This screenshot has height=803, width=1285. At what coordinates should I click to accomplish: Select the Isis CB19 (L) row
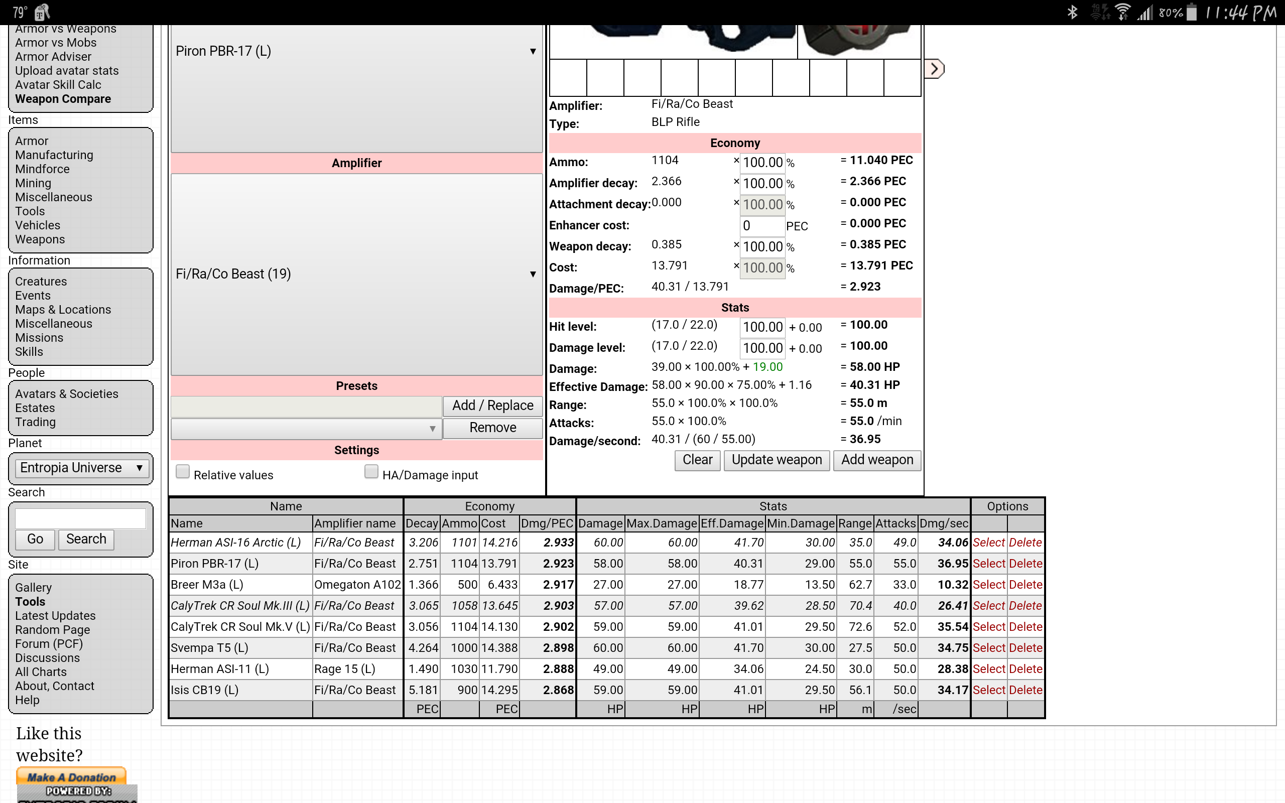pyautogui.click(x=989, y=690)
